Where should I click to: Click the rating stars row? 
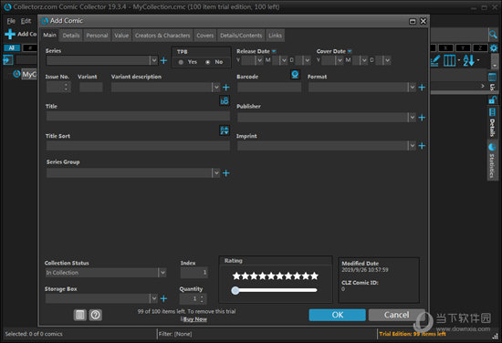(x=276, y=275)
